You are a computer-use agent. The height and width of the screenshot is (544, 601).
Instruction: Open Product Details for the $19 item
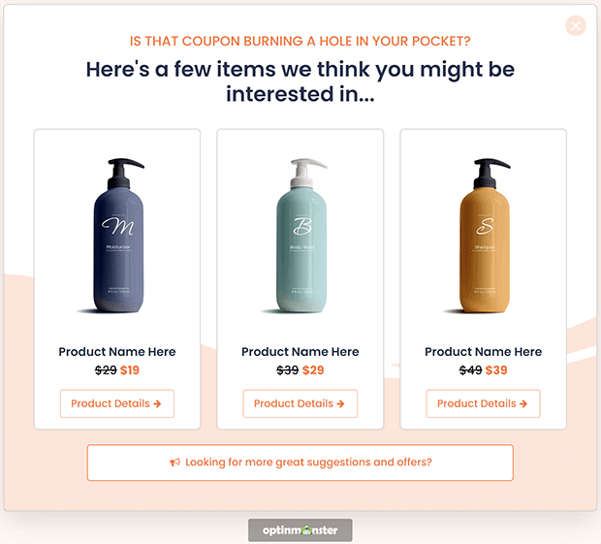coord(117,403)
